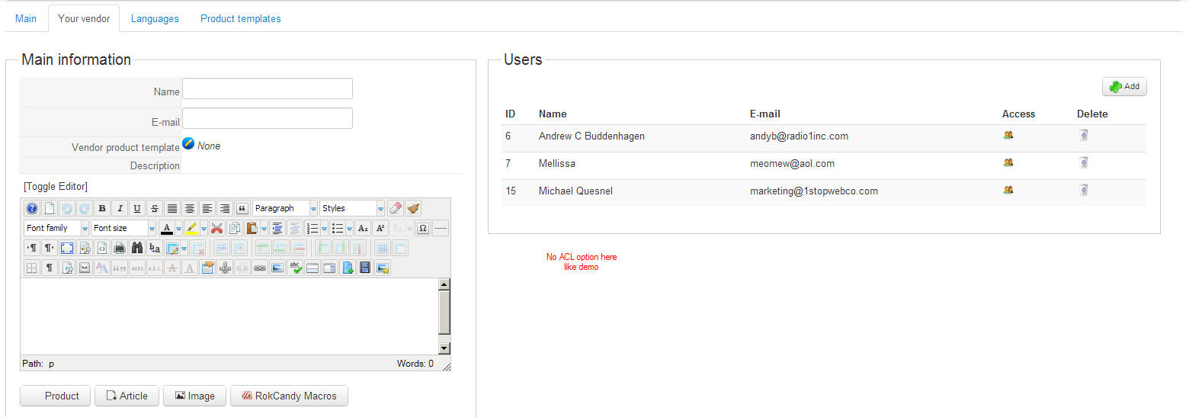Toggle strikethrough formatting in the editor

[155, 208]
